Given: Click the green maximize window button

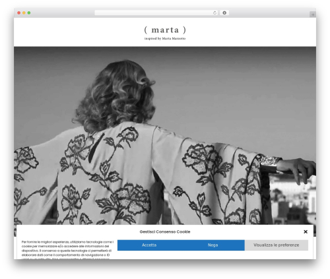Looking at the screenshot, I should tap(29, 13).
